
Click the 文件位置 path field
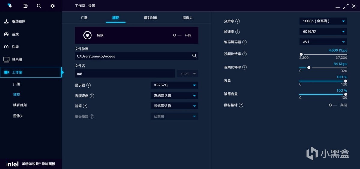point(136,56)
